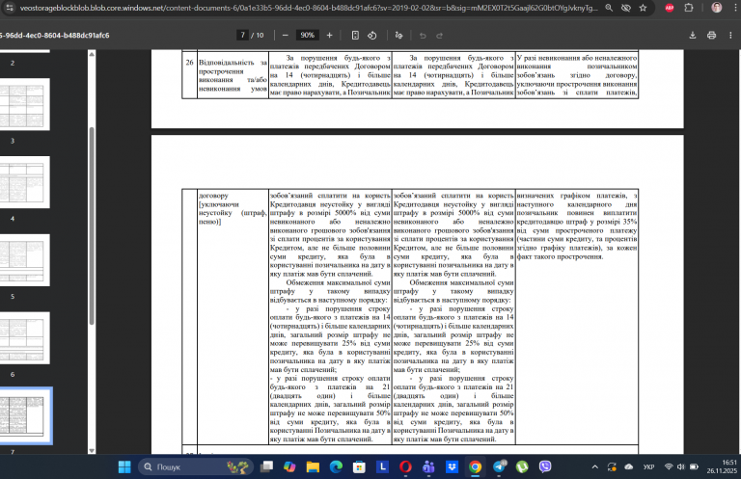Open the browser extensions puzzle icon
Screen dimensions: 741x479
click(689, 8)
